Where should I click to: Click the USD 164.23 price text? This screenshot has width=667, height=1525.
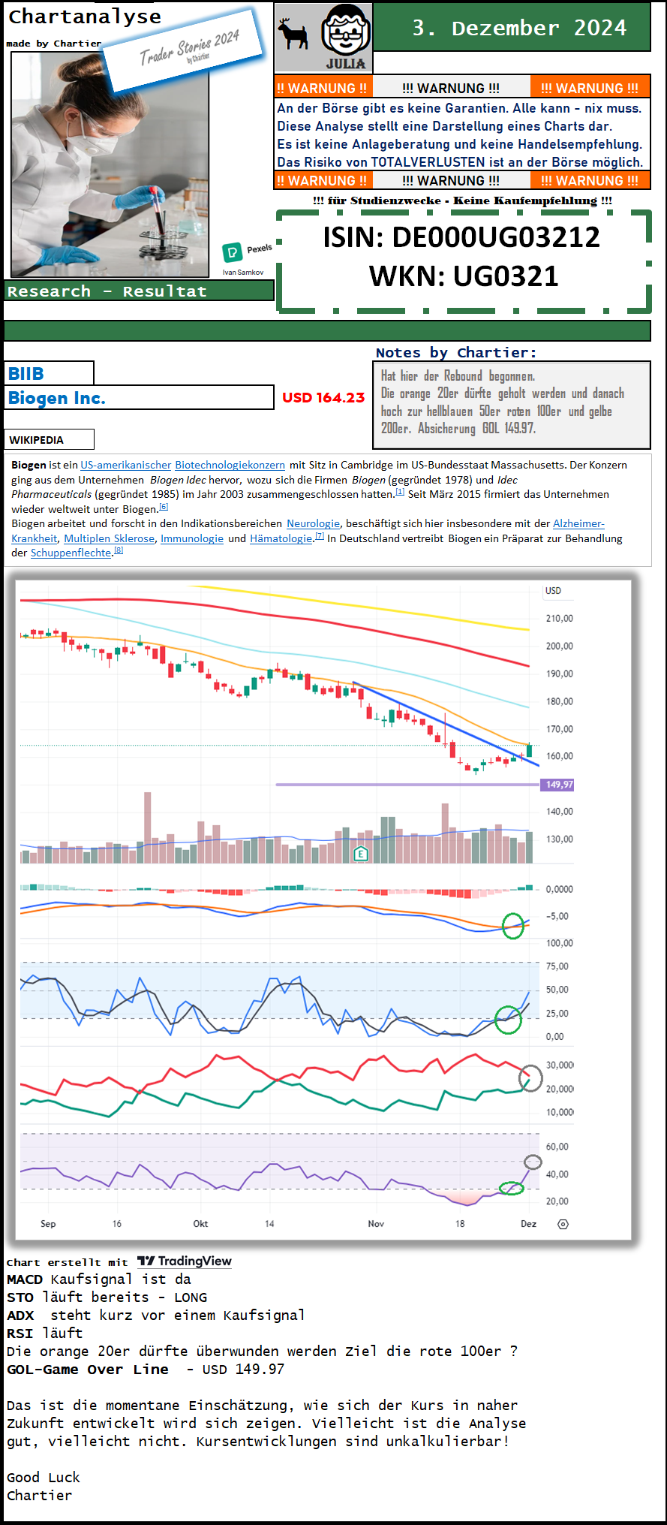coord(323,398)
